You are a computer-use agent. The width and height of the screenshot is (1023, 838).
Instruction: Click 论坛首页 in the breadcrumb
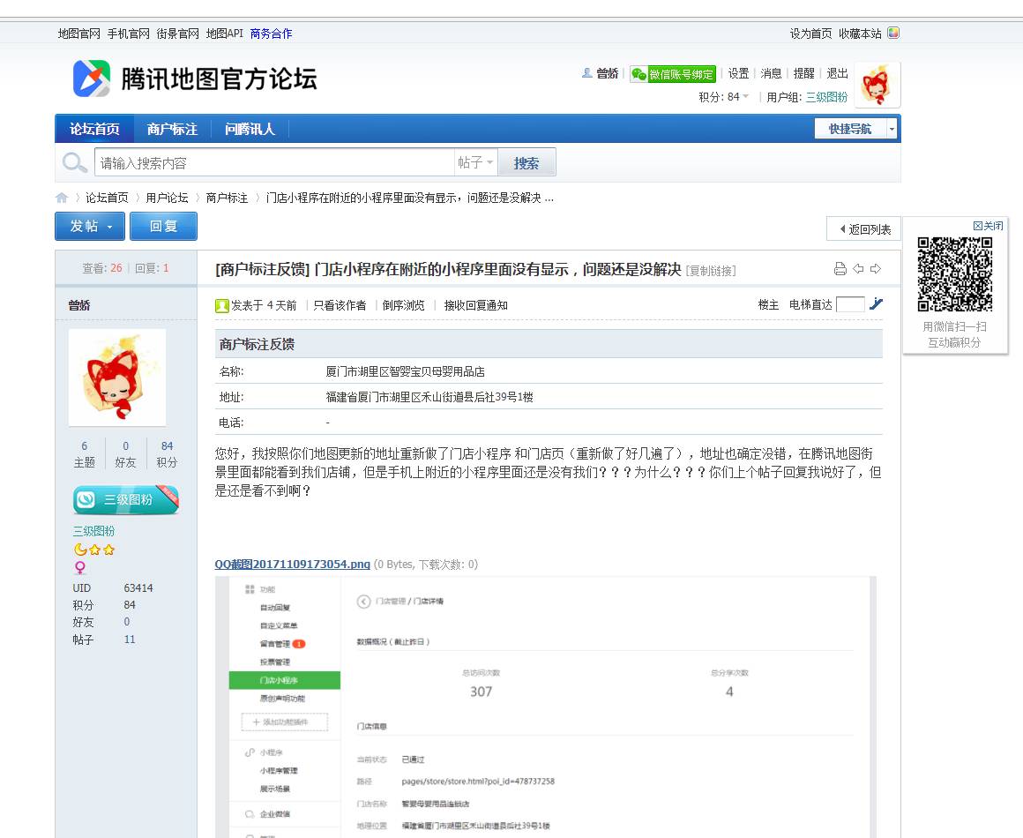point(107,198)
